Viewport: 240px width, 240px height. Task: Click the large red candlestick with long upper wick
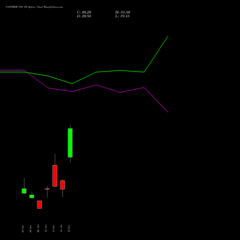pyautogui.click(x=55, y=176)
